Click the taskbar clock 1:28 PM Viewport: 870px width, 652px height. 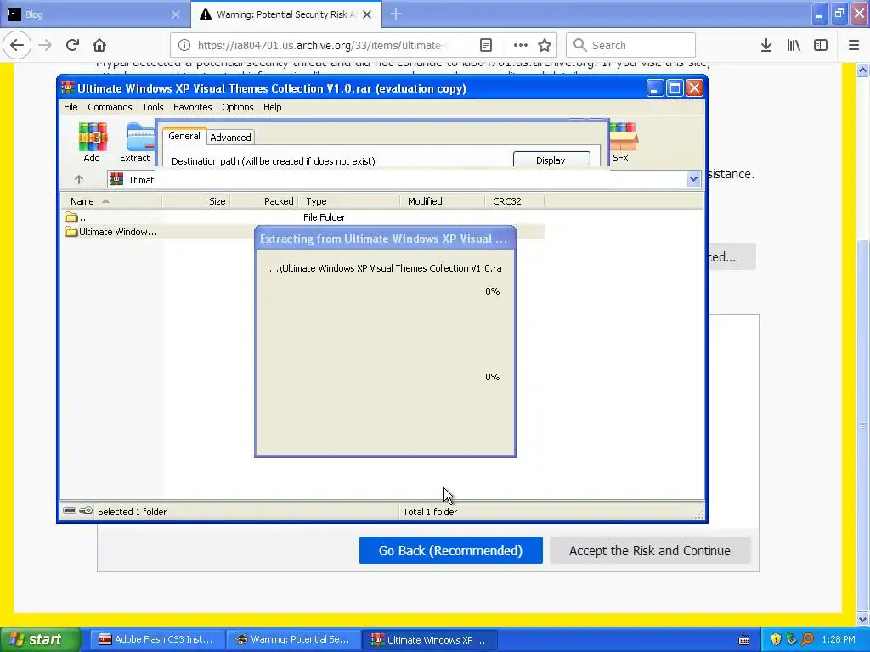[x=839, y=639]
